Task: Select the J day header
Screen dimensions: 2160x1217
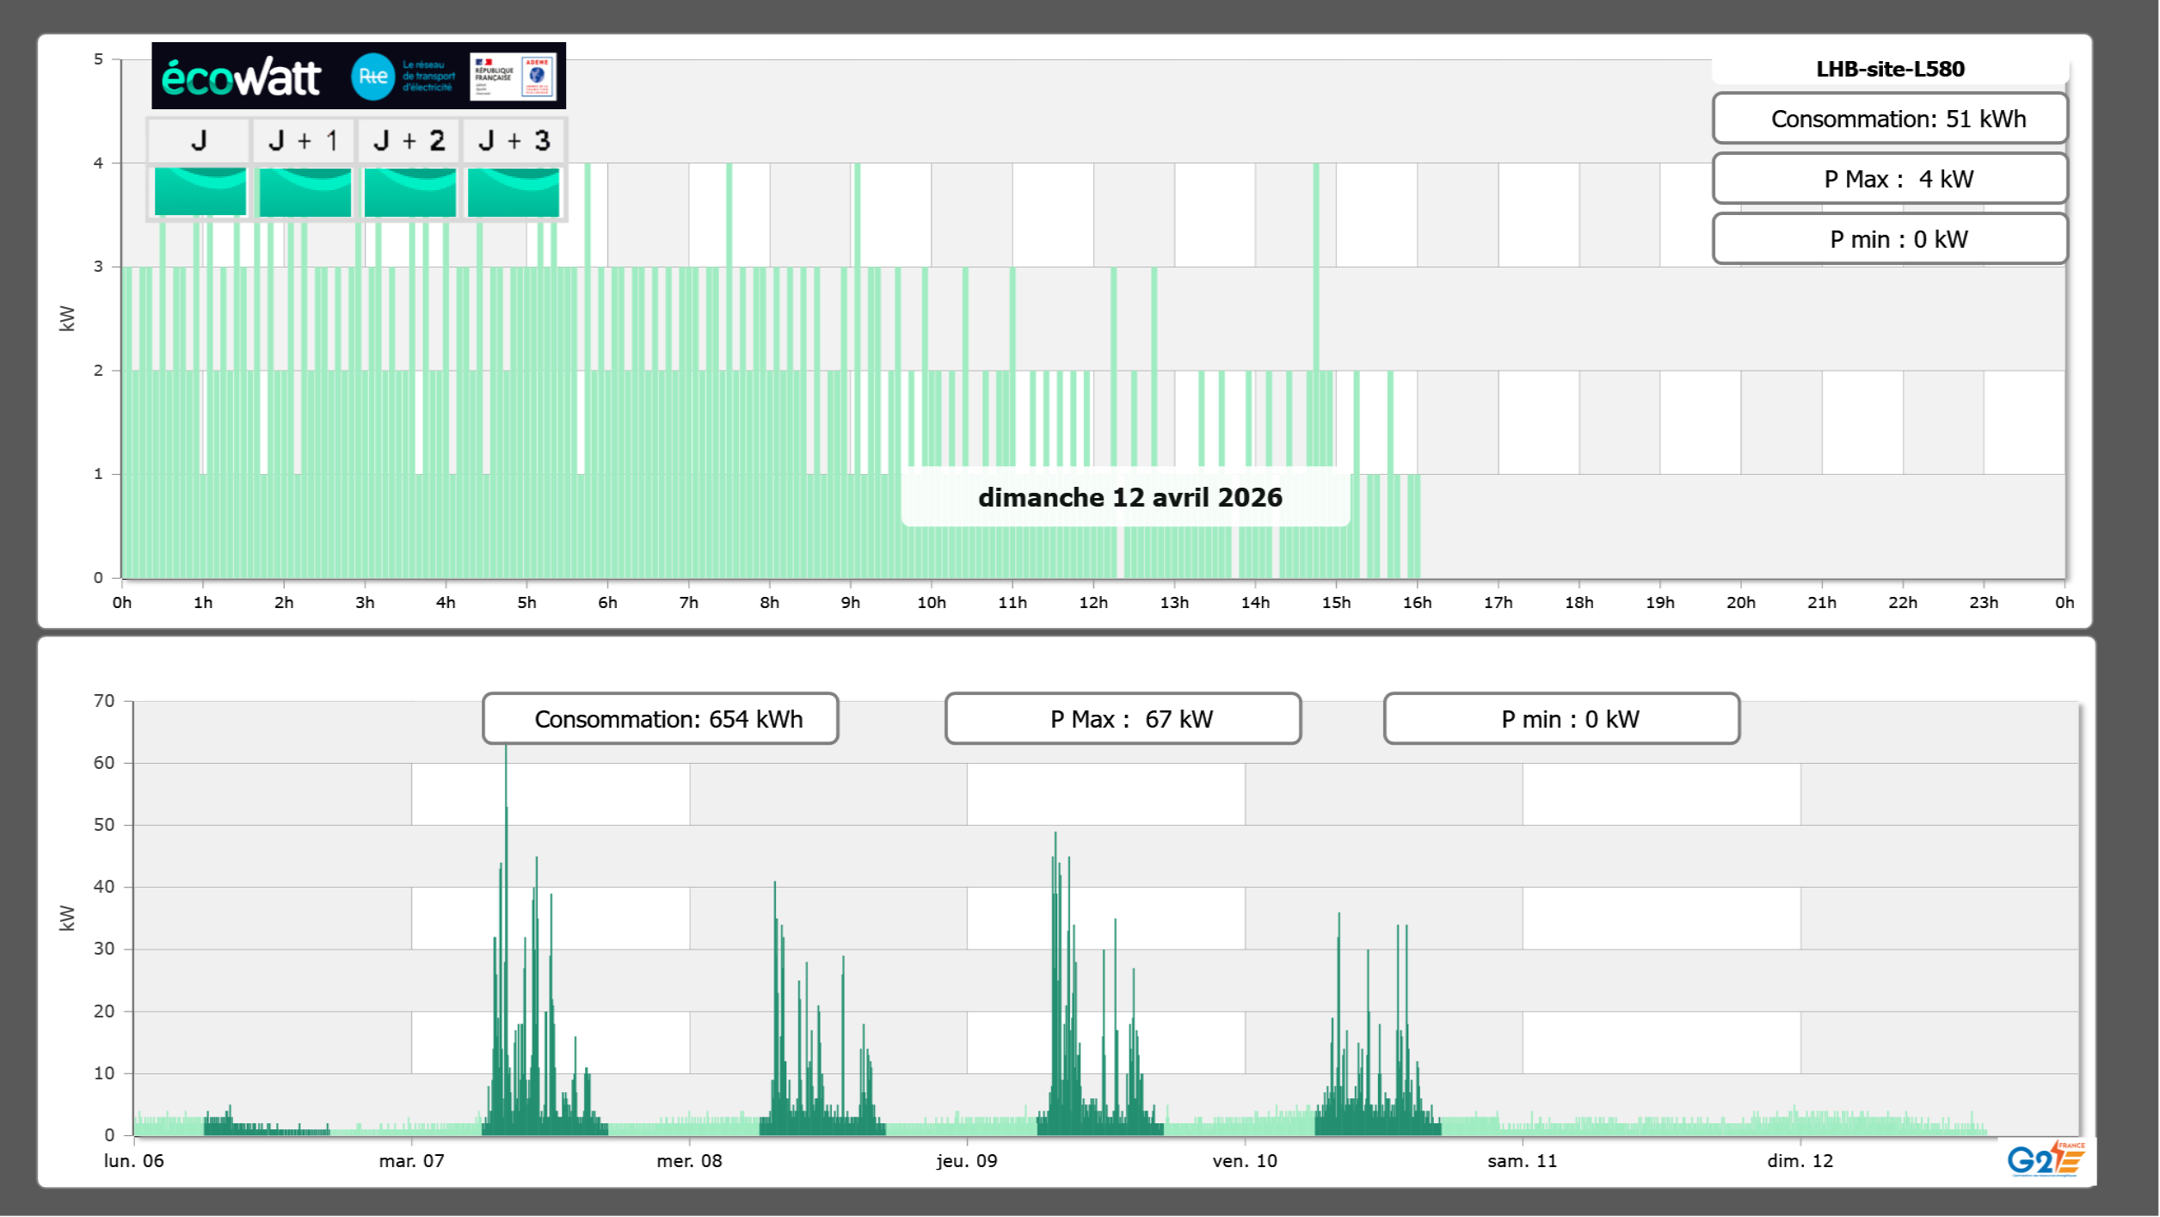Action: 199,140
